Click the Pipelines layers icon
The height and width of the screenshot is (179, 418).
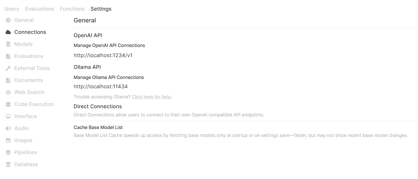click(8, 152)
